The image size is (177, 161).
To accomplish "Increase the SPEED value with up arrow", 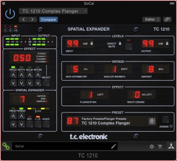I will point(13,75).
